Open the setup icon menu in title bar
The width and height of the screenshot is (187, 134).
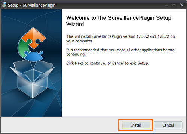point(4,5)
